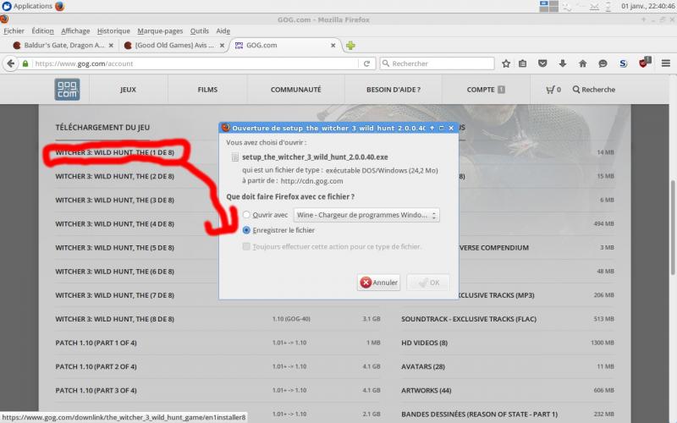Open the Outils menu
Viewport: 677px width, 423px height.
pyautogui.click(x=200, y=30)
